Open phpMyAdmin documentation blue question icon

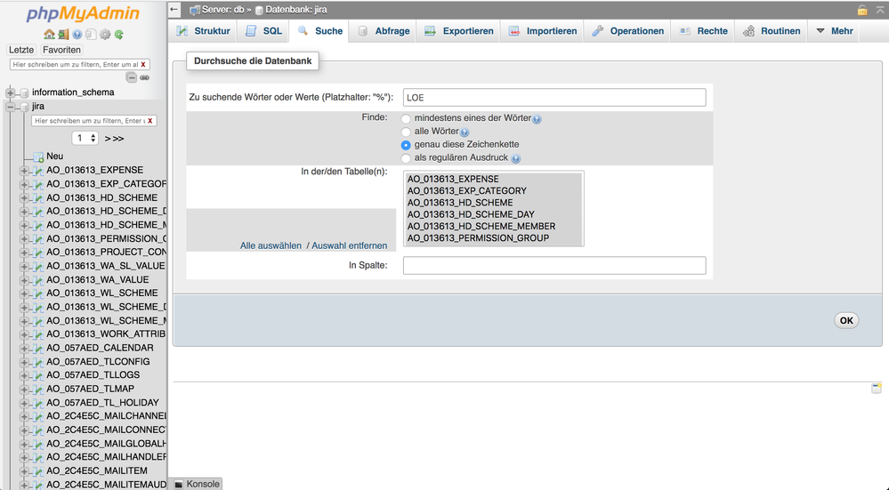pyautogui.click(x=77, y=35)
